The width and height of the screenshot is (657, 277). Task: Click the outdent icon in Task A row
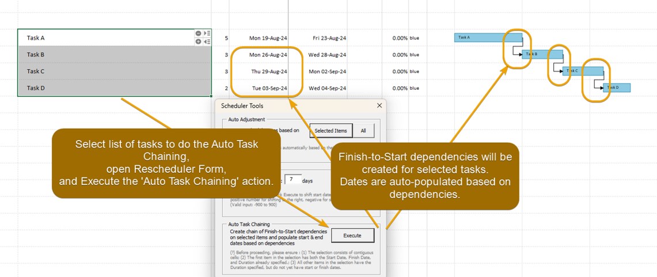[x=207, y=41]
